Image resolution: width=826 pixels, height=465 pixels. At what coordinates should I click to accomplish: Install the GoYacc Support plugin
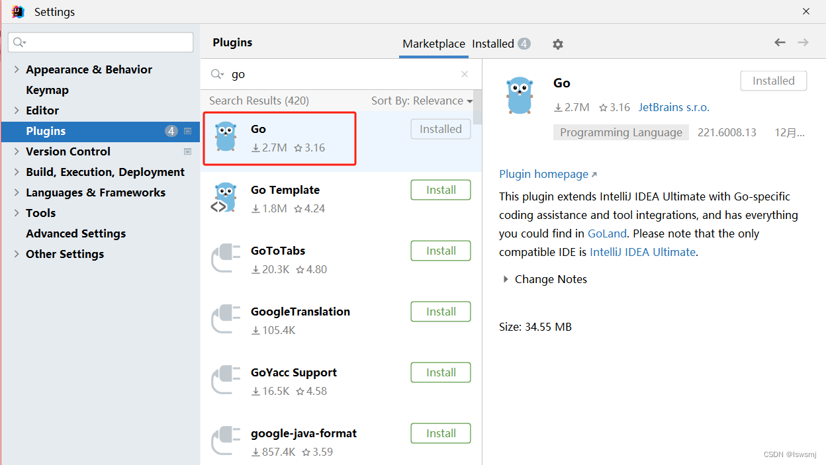pyautogui.click(x=441, y=372)
